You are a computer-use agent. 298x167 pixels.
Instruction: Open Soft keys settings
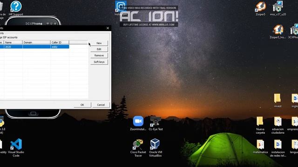click(x=99, y=62)
